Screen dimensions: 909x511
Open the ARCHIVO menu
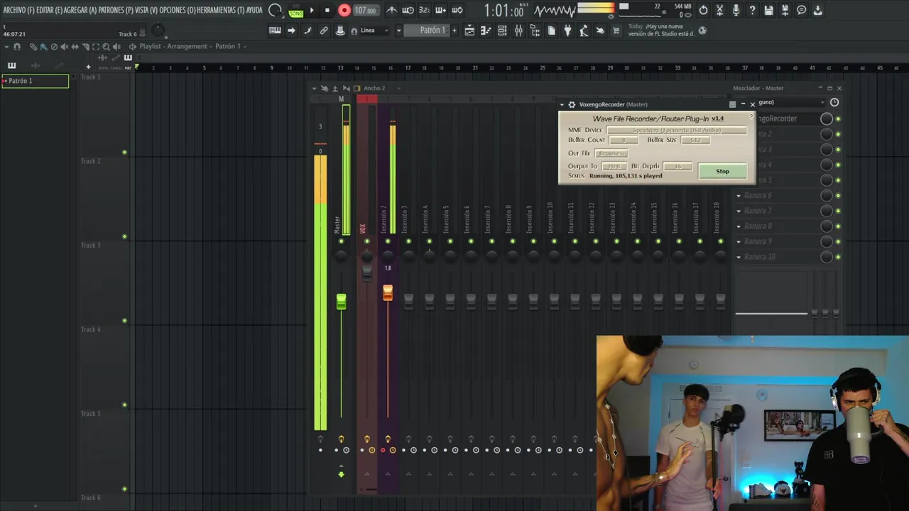[x=18, y=10]
